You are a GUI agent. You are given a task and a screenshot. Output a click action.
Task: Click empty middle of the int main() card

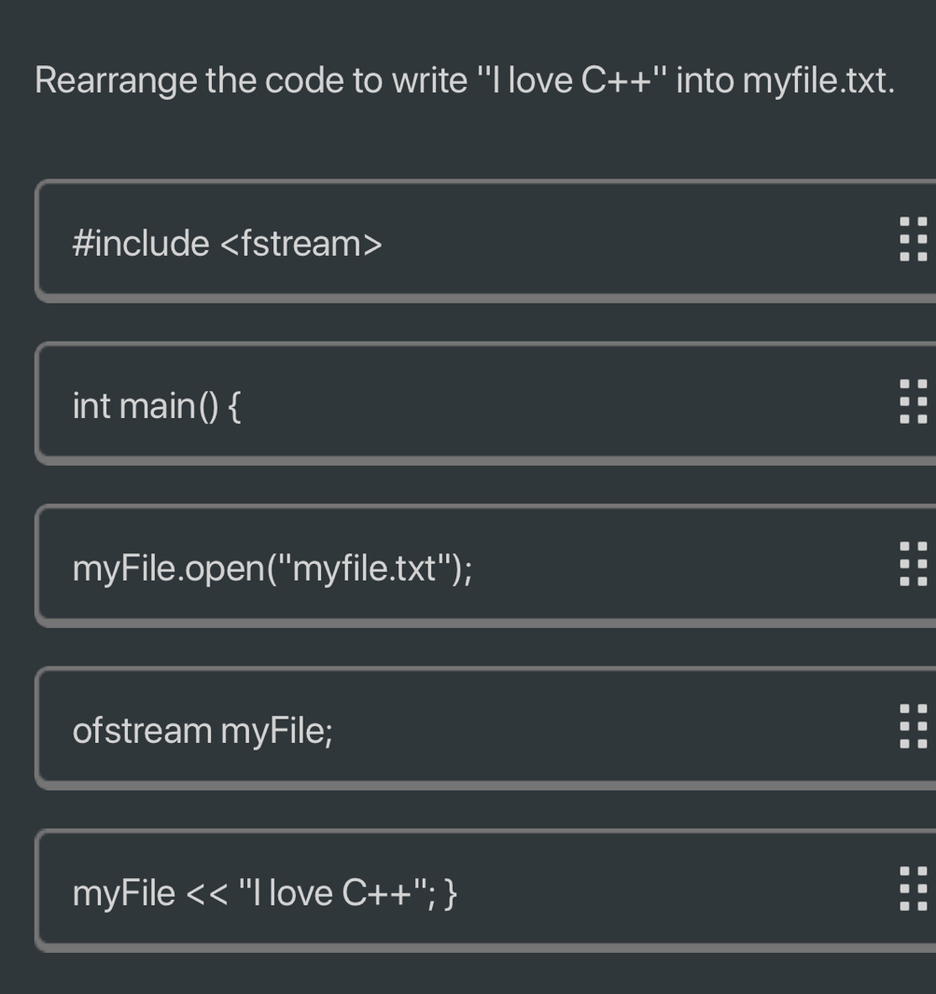560,404
